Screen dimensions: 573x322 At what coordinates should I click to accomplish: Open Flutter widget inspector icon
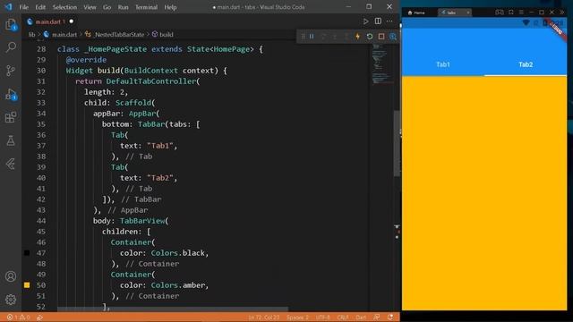click(x=393, y=37)
